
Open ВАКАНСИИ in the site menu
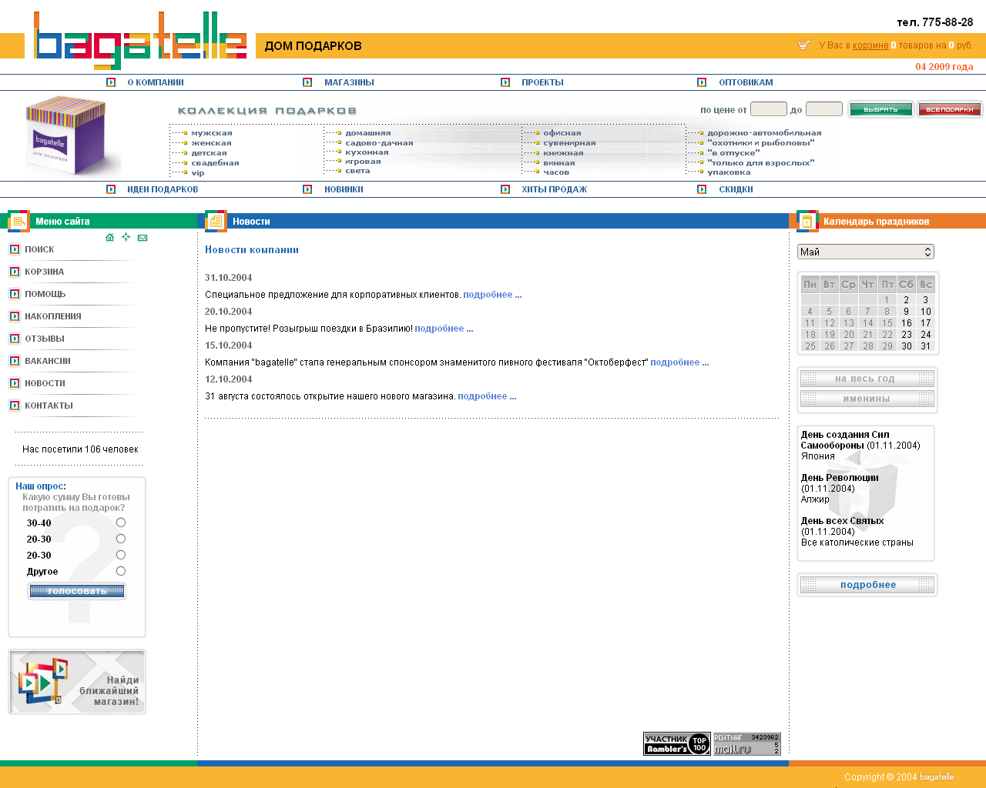(48, 361)
